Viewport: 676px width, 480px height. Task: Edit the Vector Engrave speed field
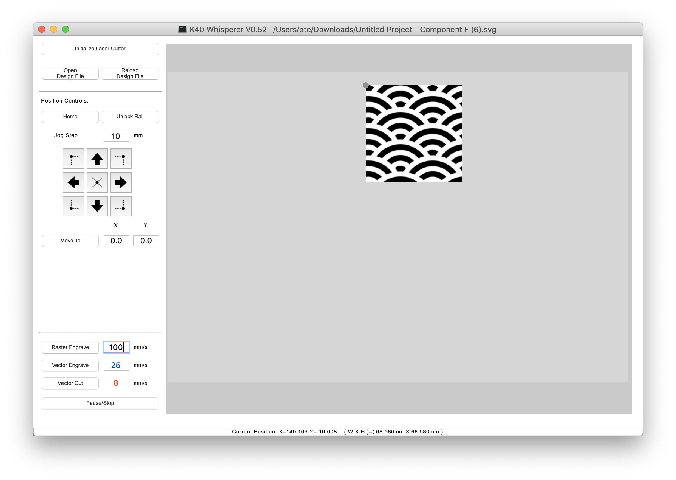point(116,365)
